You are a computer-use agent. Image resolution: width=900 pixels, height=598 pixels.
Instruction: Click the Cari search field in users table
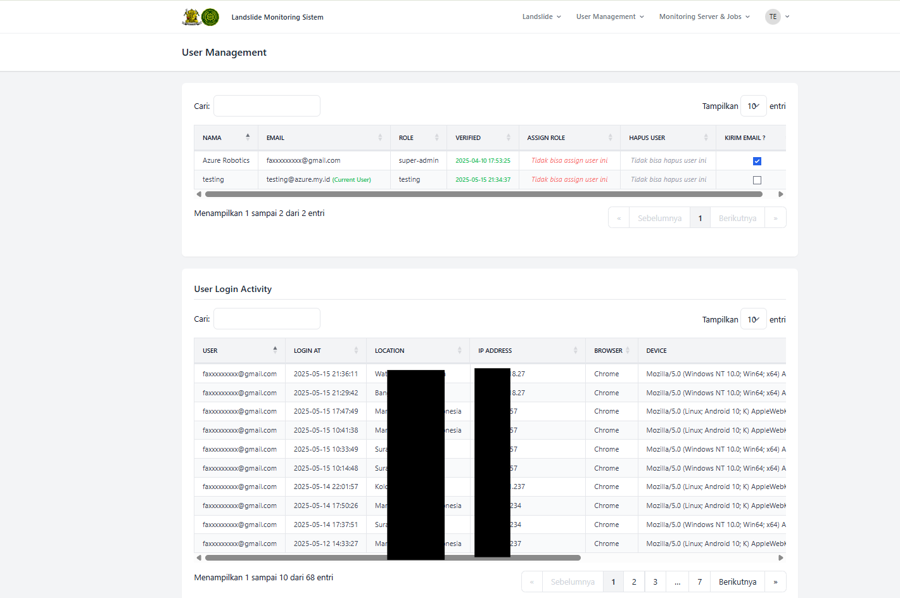pos(267,106)
